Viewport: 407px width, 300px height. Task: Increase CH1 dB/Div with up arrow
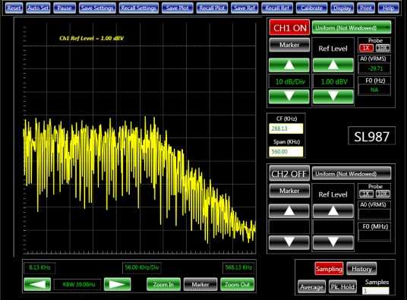(289, 65)
